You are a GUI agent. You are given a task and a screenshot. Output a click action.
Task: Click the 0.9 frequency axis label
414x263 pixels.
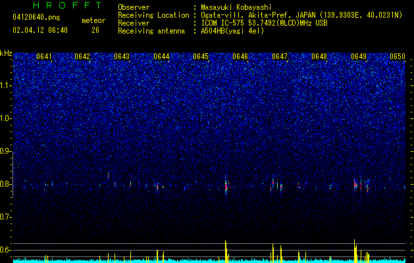(x=5, y=151)
